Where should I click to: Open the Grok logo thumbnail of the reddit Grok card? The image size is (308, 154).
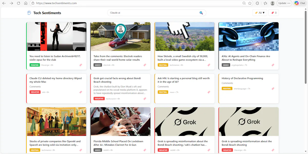(185, 122)
